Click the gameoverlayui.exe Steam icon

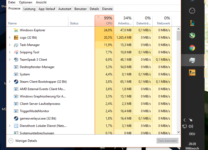point(16,118)
